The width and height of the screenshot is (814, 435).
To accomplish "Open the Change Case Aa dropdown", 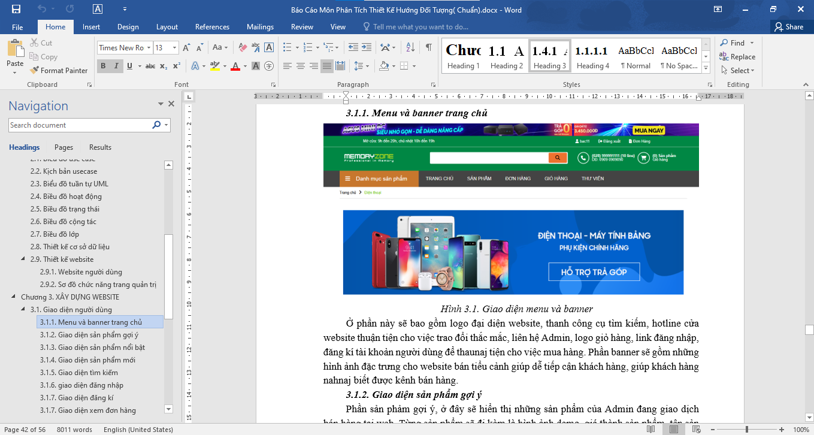I will (x=220, y=48).
